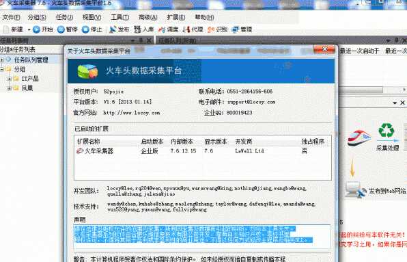This screenshot has height=262, width=407.
Task: Click the highlighted 声明 statement text box
Action: tap(202, 237)
